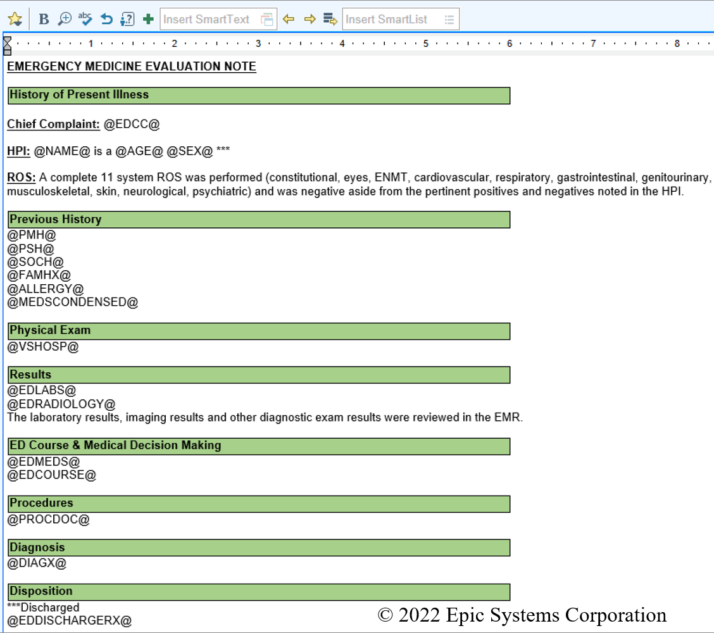This screenshot has width=714, height=633.
Task: Open the SmartList list icon
Action: tap(449, 20)
